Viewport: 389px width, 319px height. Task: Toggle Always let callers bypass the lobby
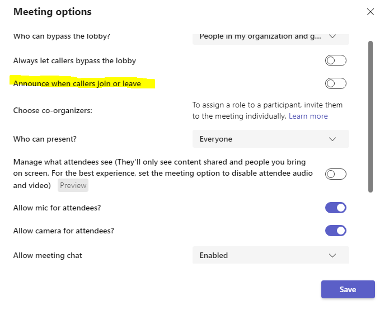(x=336, y=60)
